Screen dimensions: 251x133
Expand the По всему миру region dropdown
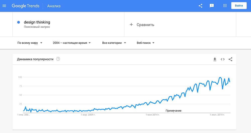(x=30, y=43)
